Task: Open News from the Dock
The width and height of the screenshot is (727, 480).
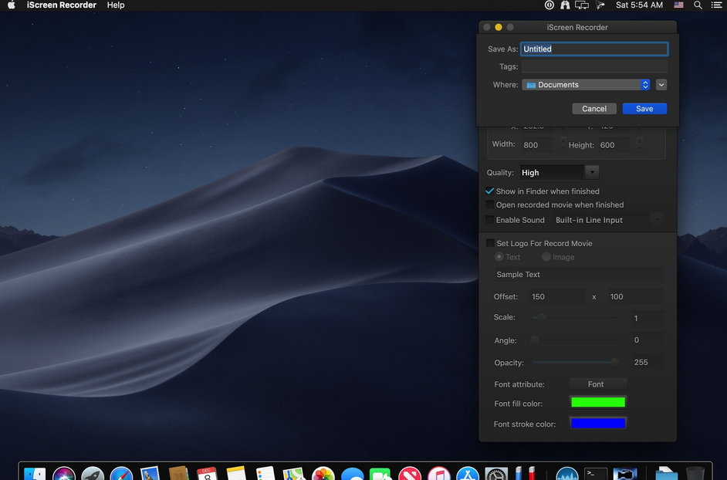Action: pyautogui.click(x=410, y=473)
